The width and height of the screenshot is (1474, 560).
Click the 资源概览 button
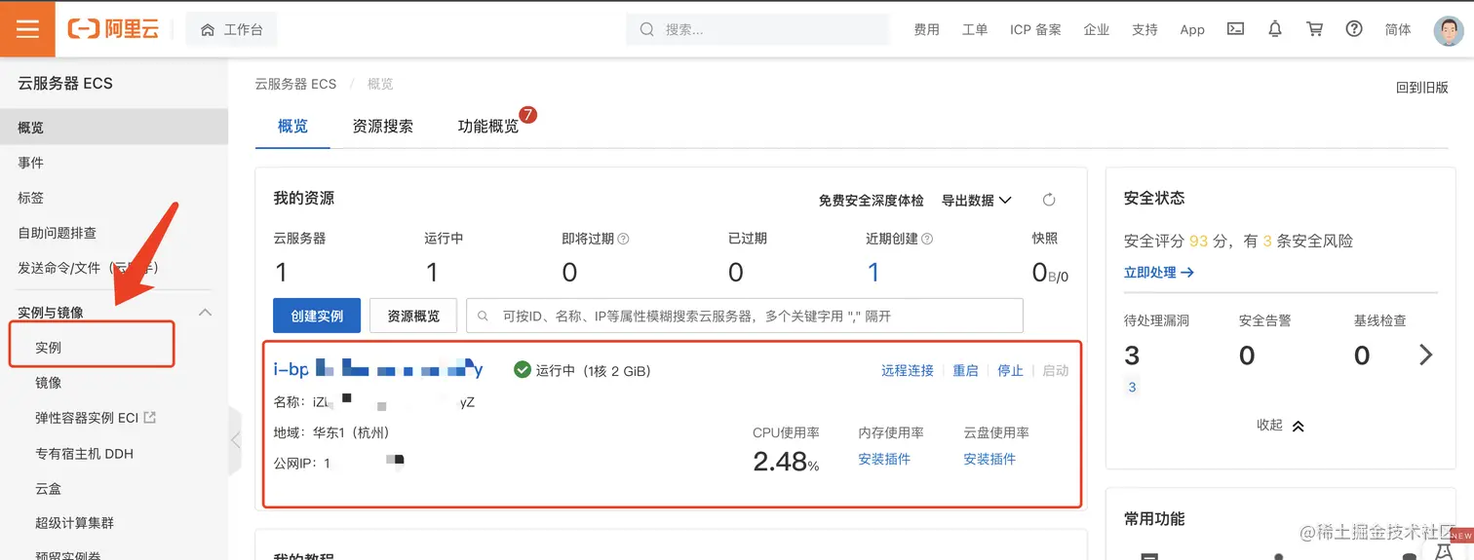coord(413,316)
